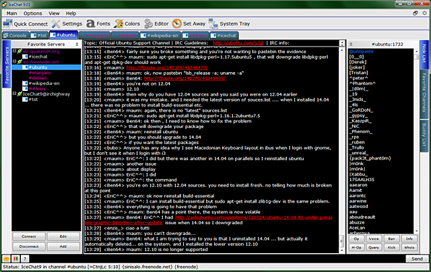The width and height of the screenshot is (431, 272).
Task: Open the fpaste.org/142370 link
Action: [185, 79]
